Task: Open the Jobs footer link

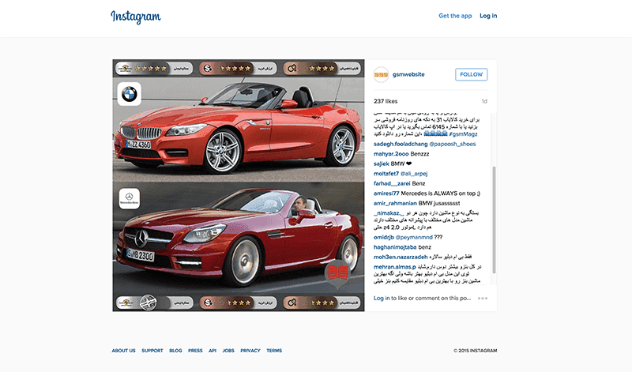Action: coord(228,351)
